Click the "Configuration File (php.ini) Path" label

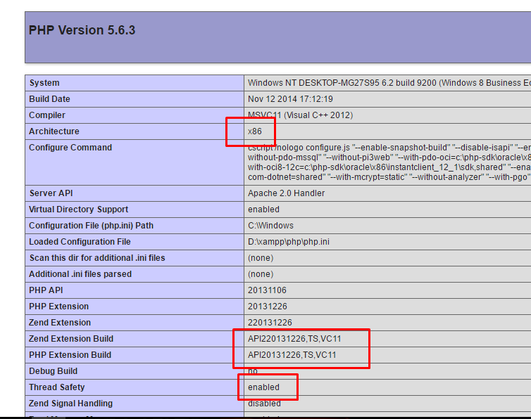click(x=91, y=226)
